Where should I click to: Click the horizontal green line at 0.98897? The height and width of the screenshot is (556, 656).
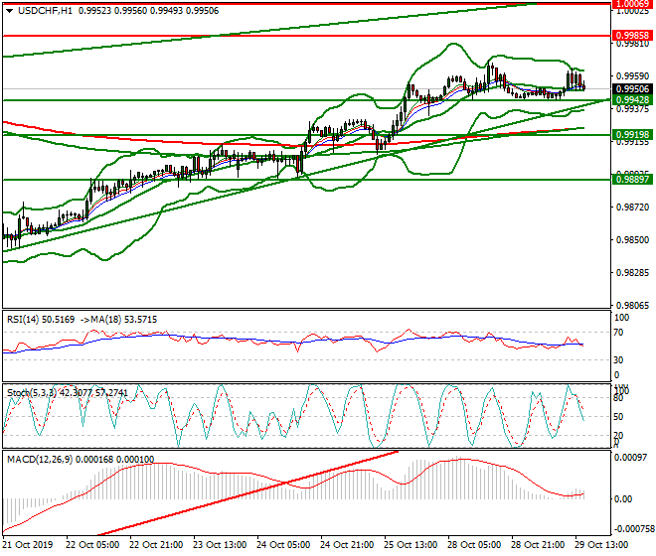click(306, 180)
